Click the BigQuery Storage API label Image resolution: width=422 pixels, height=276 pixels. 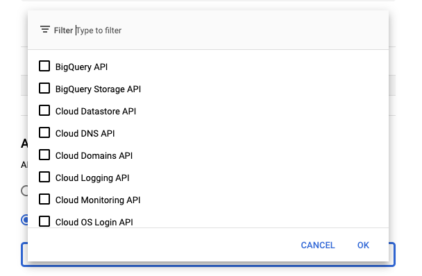pos(99,89)
